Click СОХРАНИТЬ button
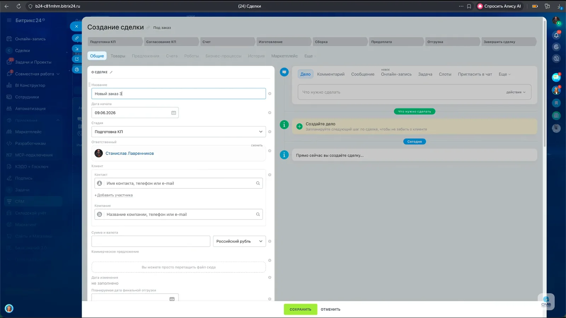 [300, 309]
